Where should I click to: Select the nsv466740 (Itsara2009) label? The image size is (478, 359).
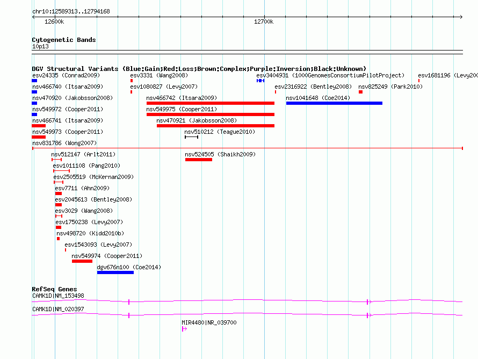(x=68, y=87)
